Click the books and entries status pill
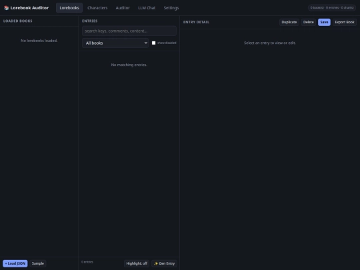This screenshot has height=270, width=360. pyautogui.click(x=332, y=7)
